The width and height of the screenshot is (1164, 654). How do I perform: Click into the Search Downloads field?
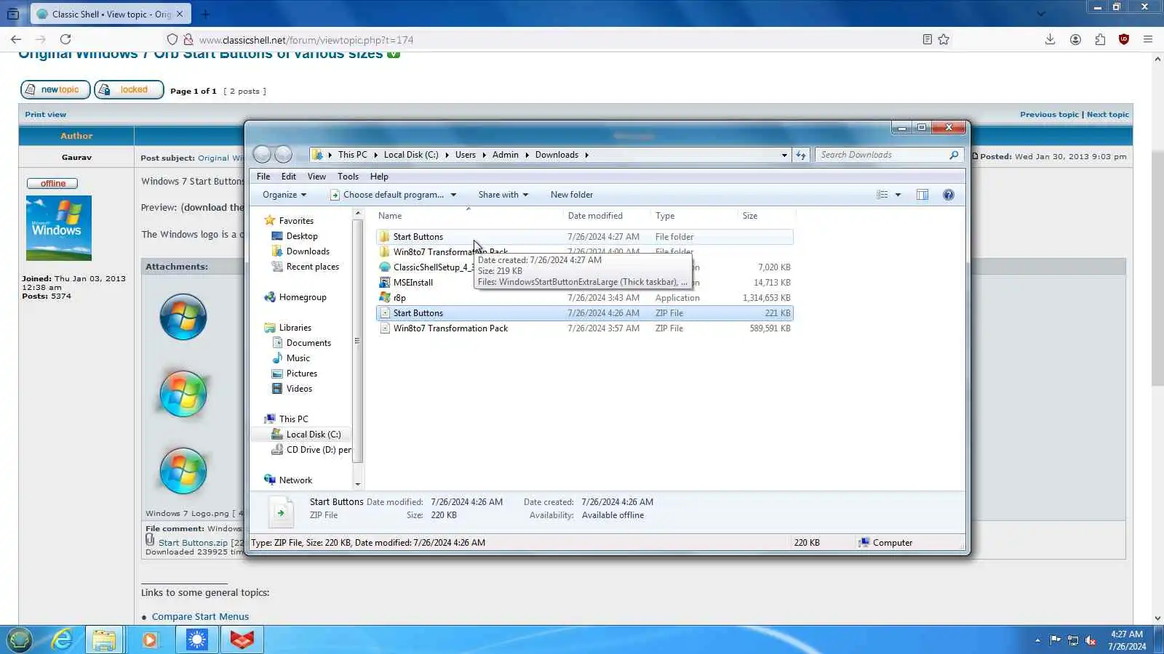(882, 155)
